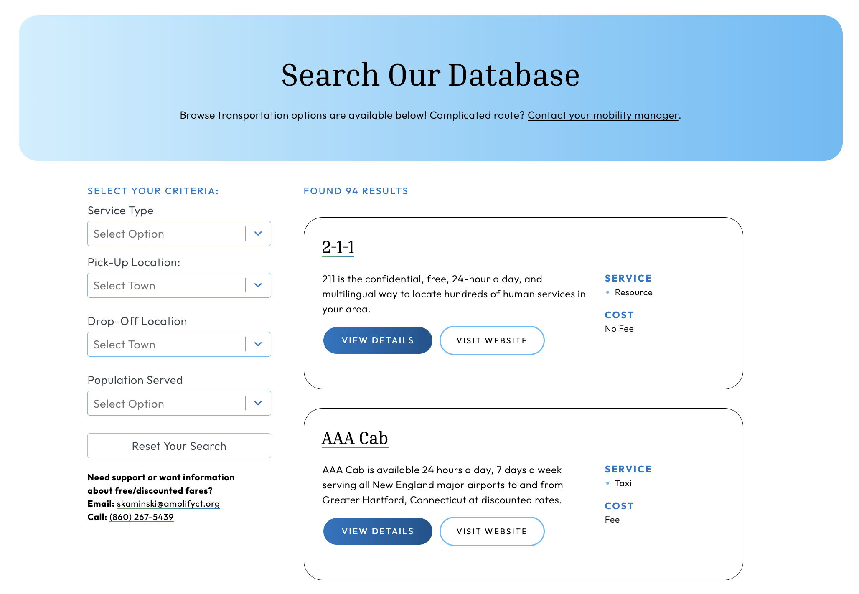Click the skaminski@amplifyct.org email link
Viewport: 859px width, 594px height.
(168, 504)
